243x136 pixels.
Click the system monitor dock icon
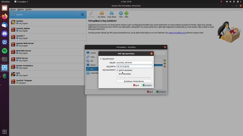(x=5, y=68)
